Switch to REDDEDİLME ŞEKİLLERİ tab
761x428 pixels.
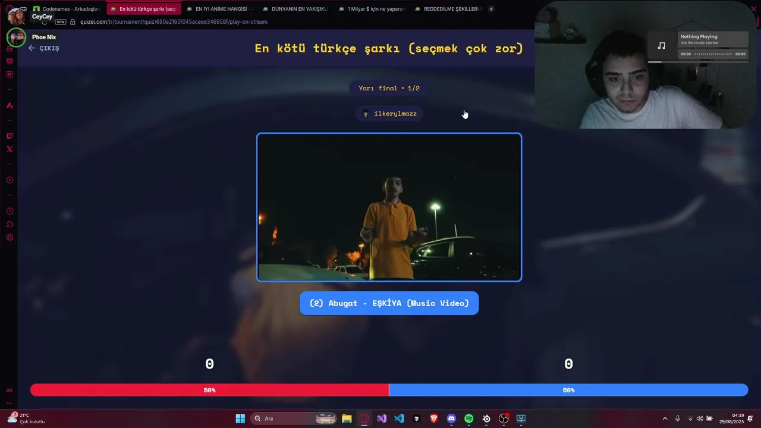(447, 9)
